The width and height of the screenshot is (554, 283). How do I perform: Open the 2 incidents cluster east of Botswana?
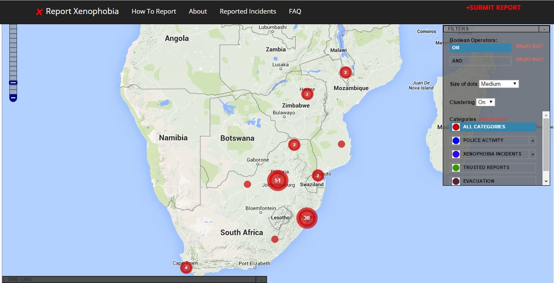coord(294,145)
